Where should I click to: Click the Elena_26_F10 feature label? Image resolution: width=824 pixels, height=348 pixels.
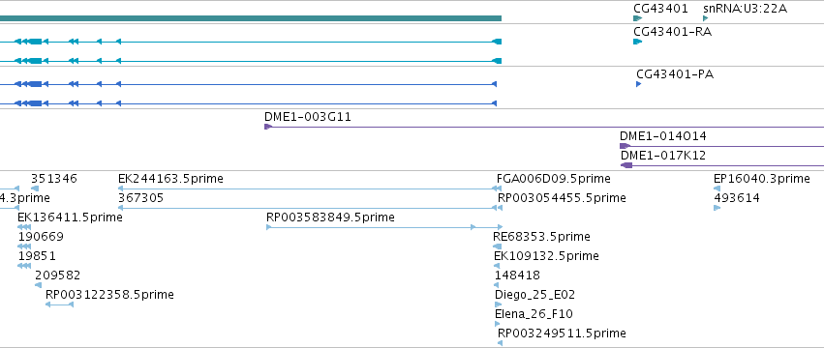(x=534, y=314)
